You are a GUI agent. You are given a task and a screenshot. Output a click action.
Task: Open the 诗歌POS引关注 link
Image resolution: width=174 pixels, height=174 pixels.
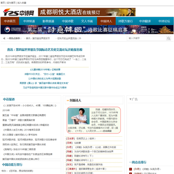point(45,74)
